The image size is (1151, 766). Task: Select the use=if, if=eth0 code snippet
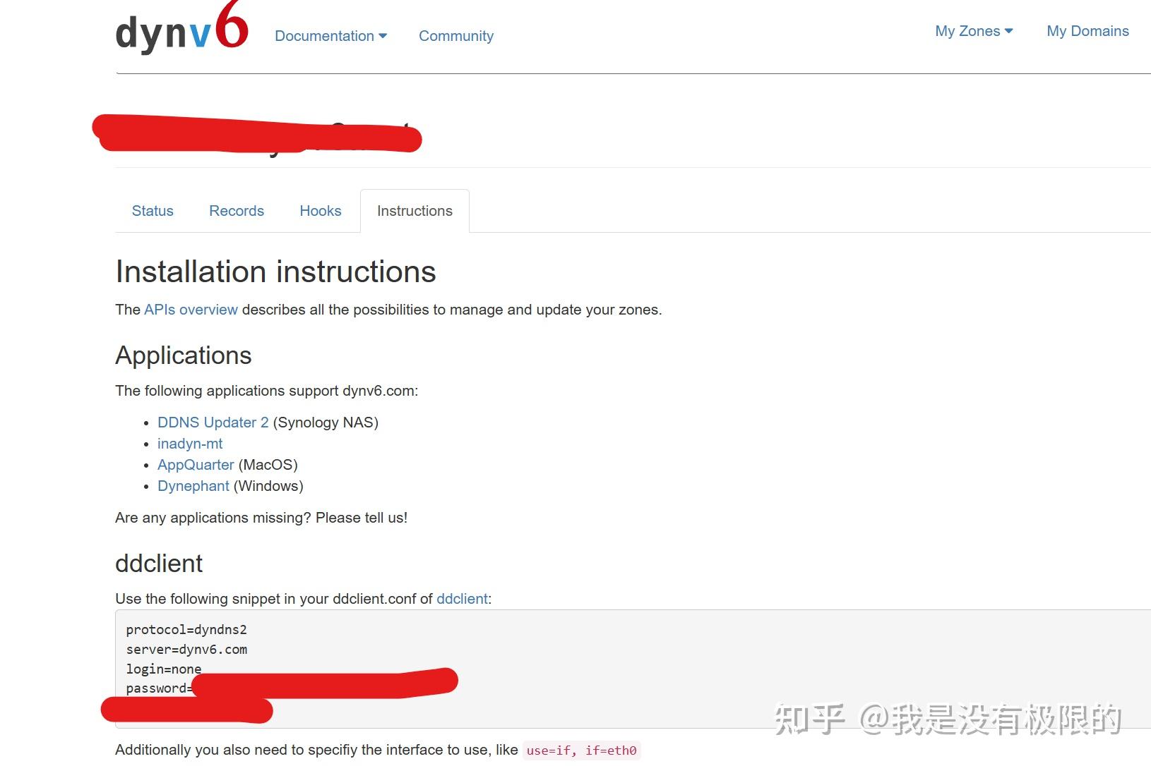[x=580, y=750]
